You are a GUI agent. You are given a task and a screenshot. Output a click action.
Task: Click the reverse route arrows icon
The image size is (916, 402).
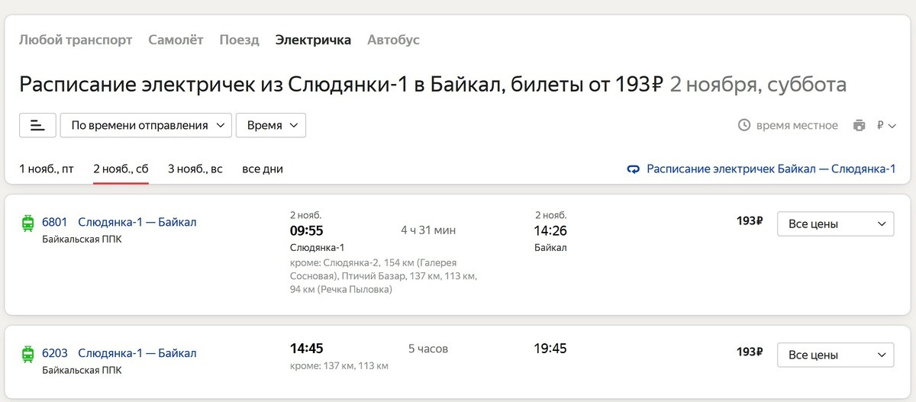(x=633, y=169)
